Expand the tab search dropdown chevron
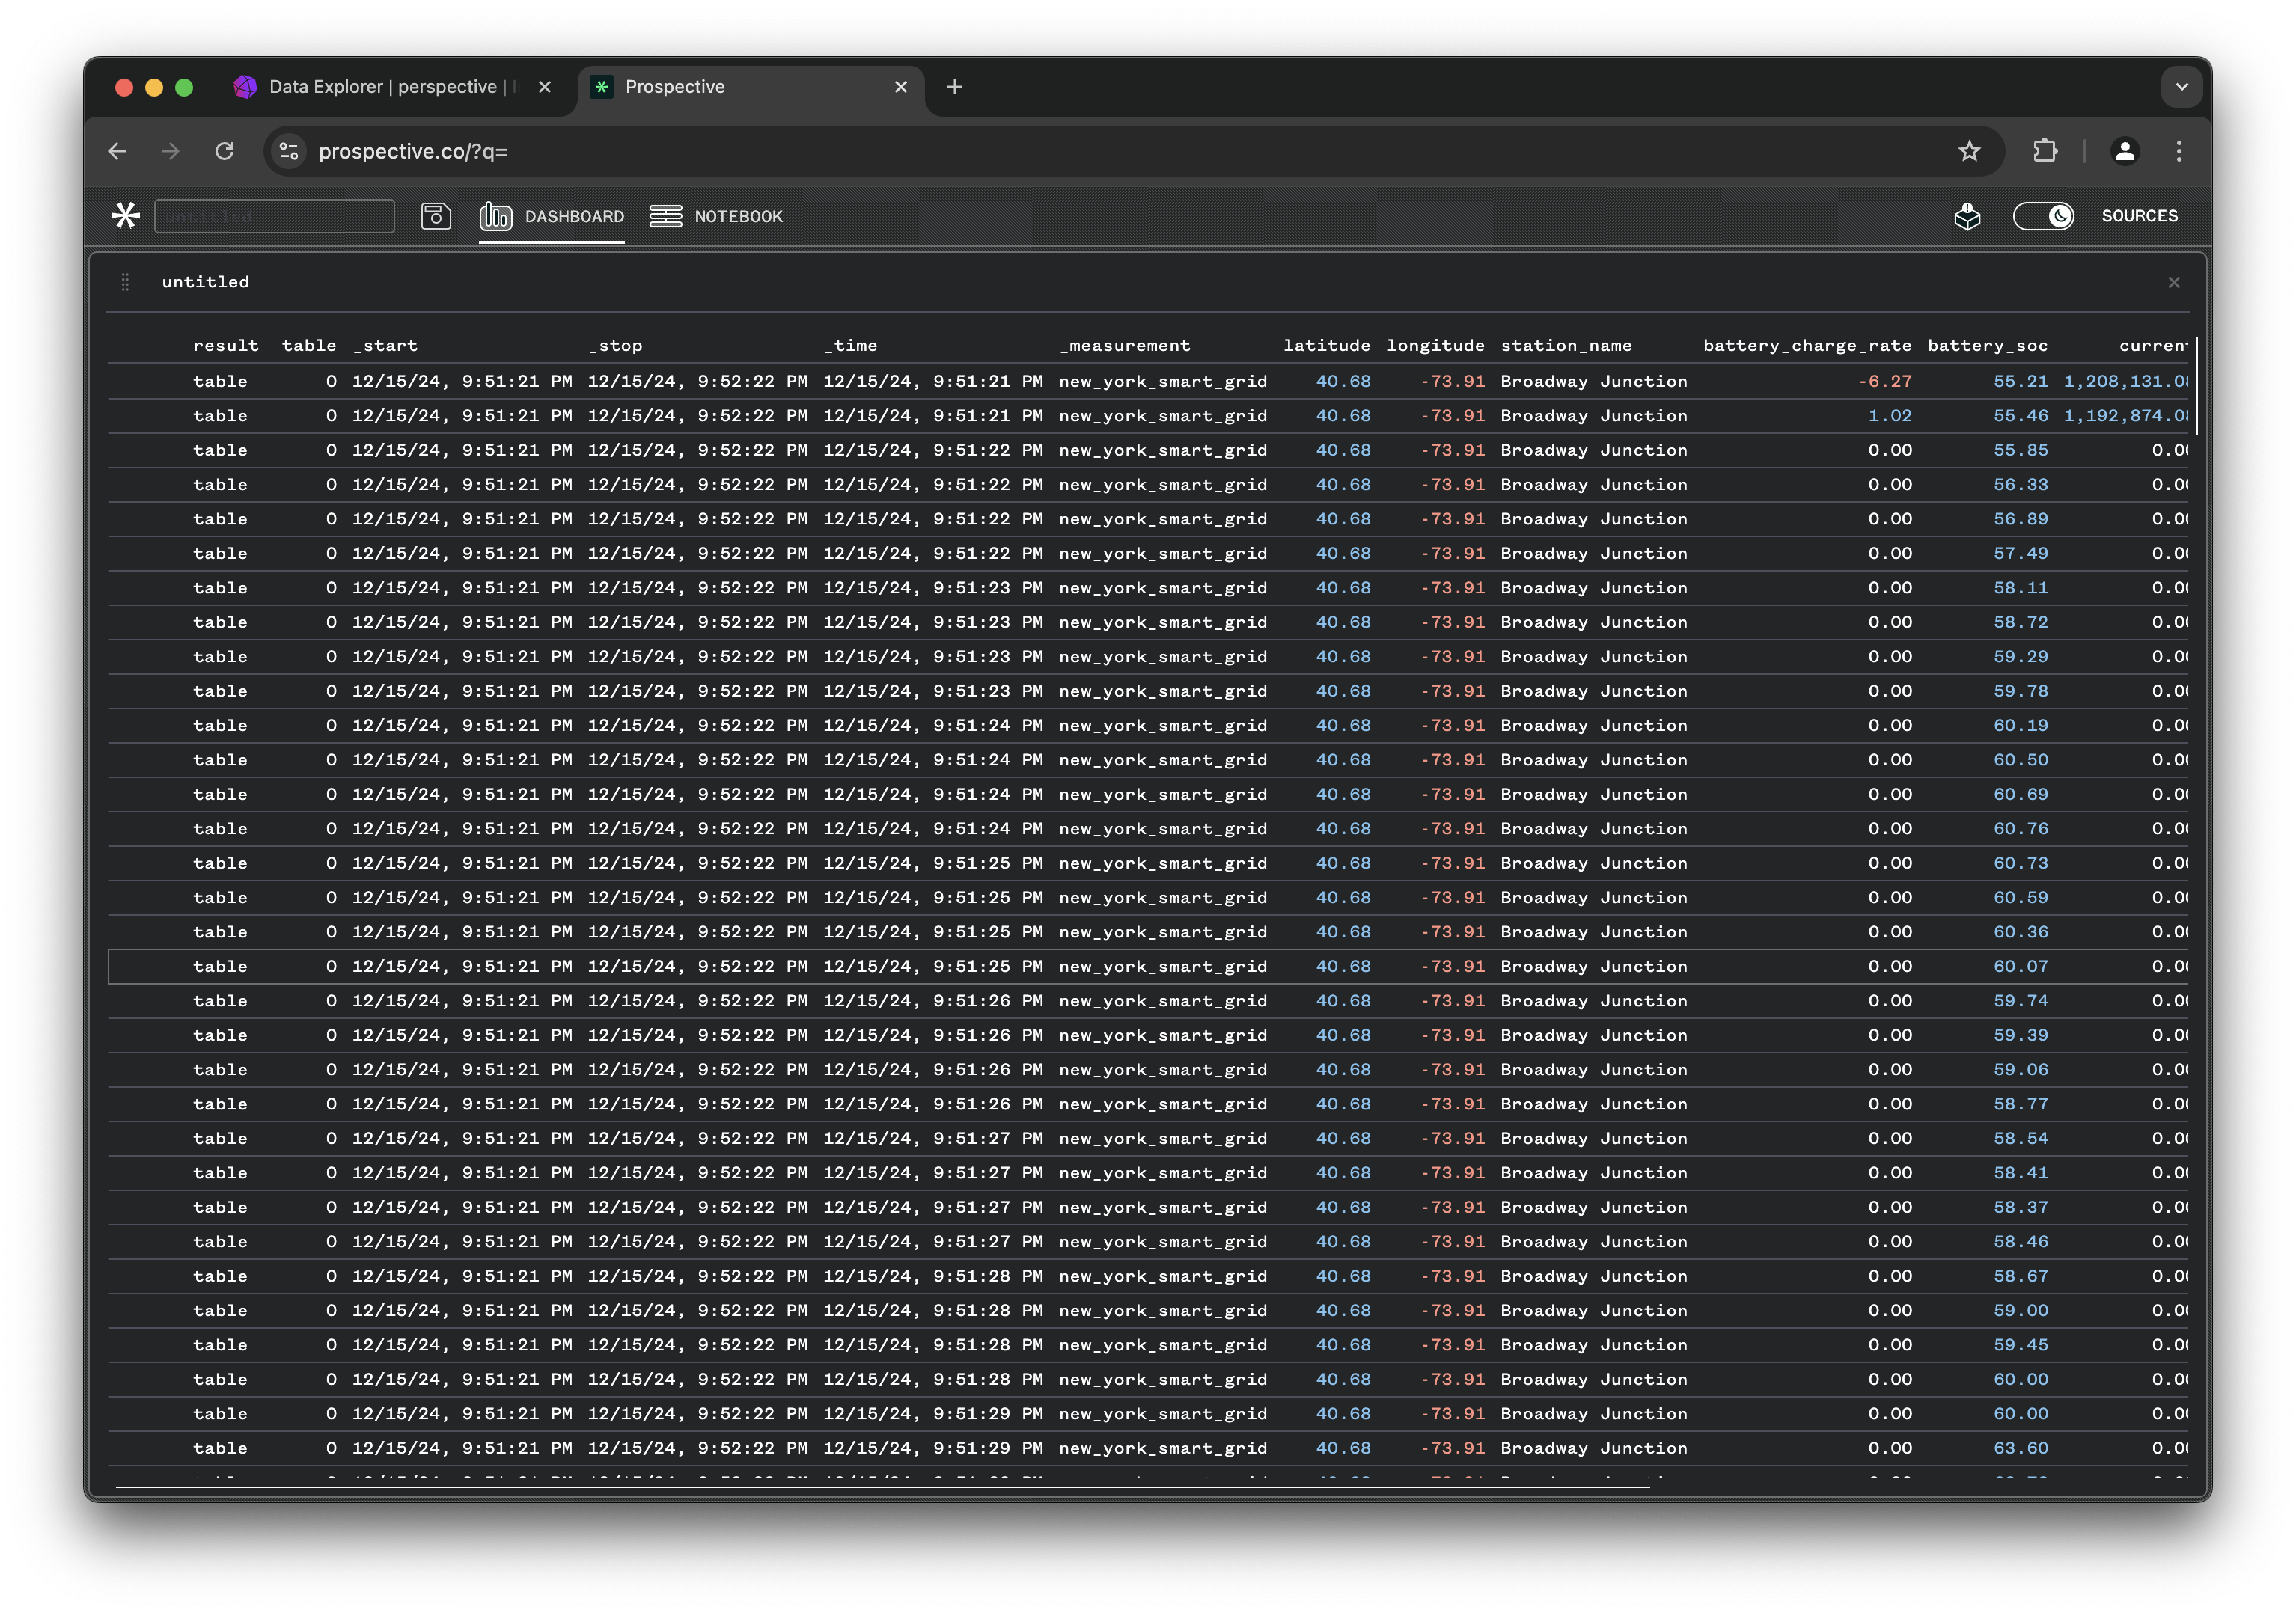This screenshot has height=1613, width=2296. [2181, 87]
